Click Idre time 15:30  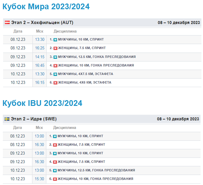tap(39, 179)
